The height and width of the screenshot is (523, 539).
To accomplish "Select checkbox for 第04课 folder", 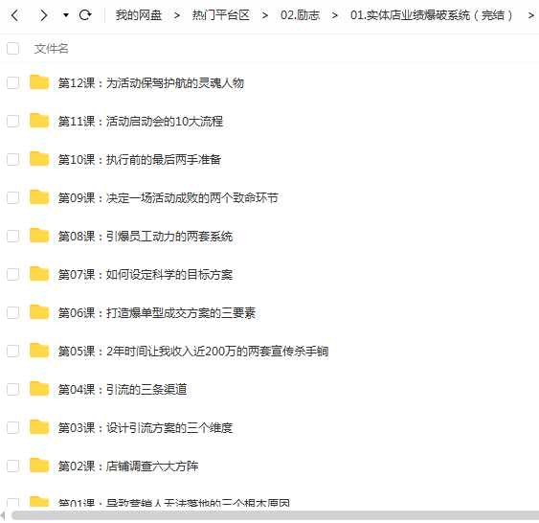I will coord(13,389).
